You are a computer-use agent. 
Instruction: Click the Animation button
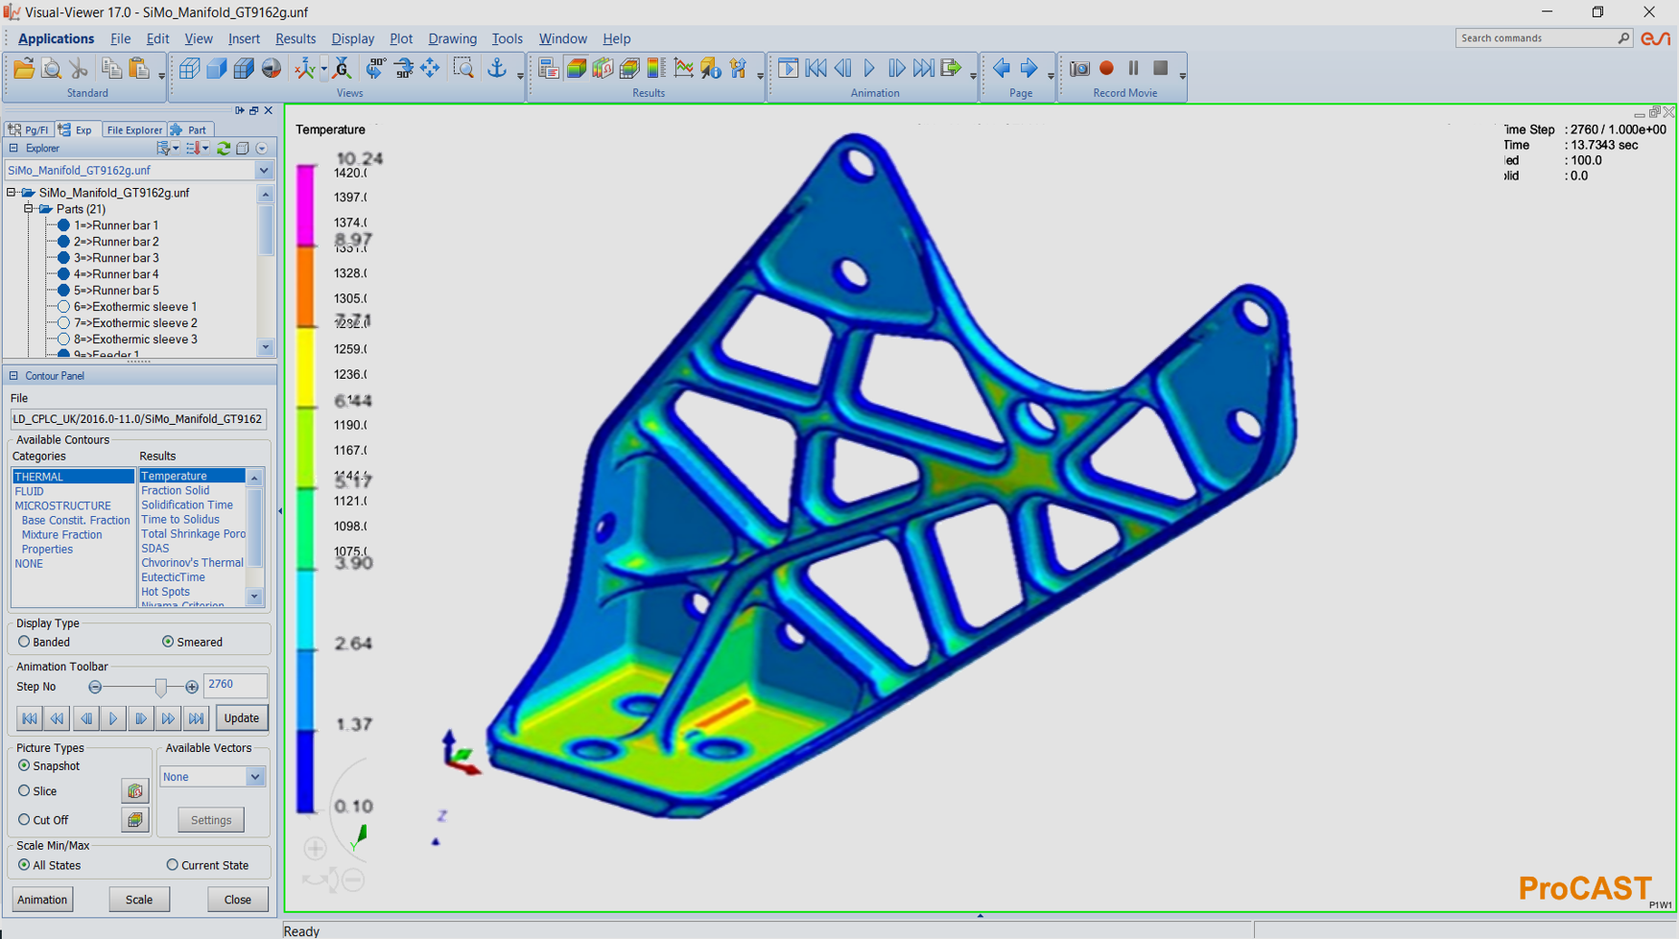[42, 900]
